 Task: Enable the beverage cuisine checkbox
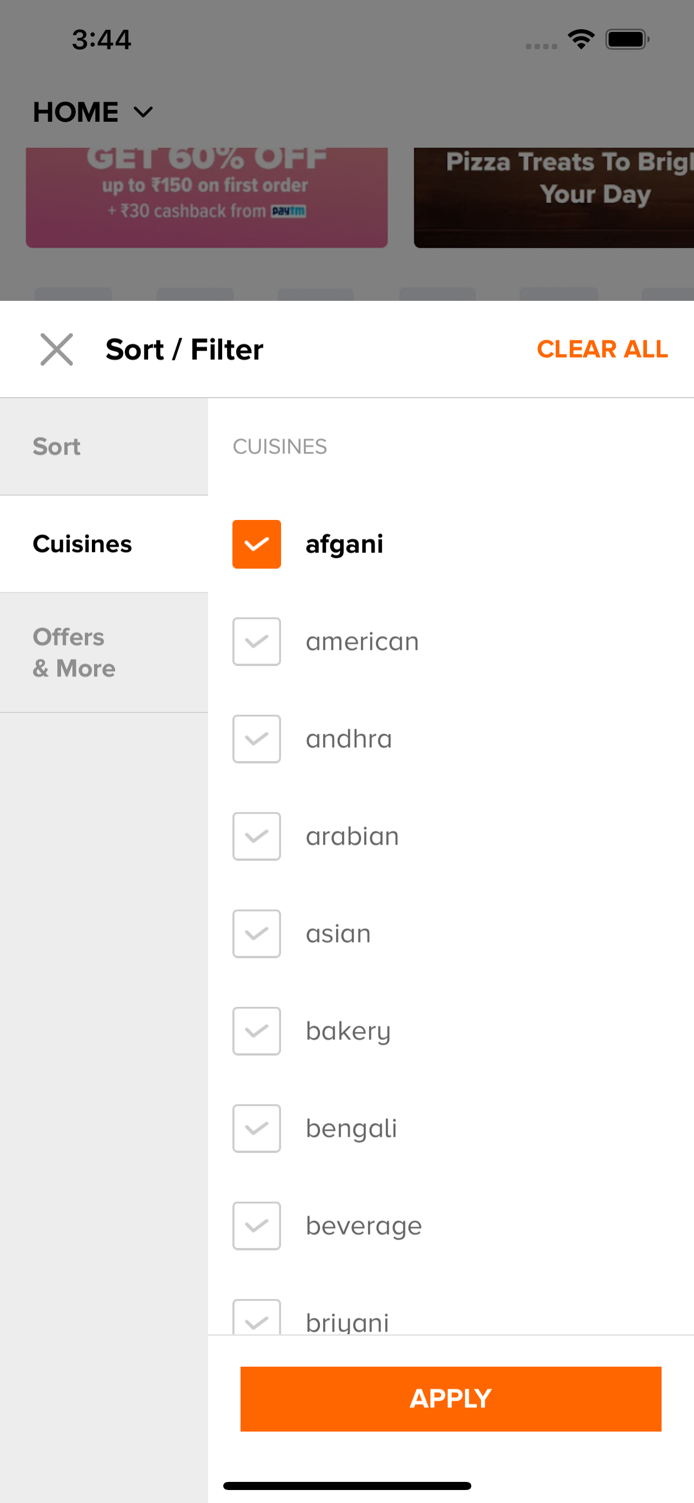(x=256, y=1226)
